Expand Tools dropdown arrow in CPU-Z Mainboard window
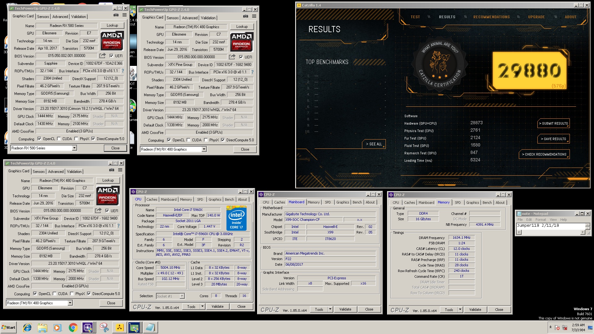The width and height of the screenshot is (594, 334). pyautogui.click(x=330, y=309)
